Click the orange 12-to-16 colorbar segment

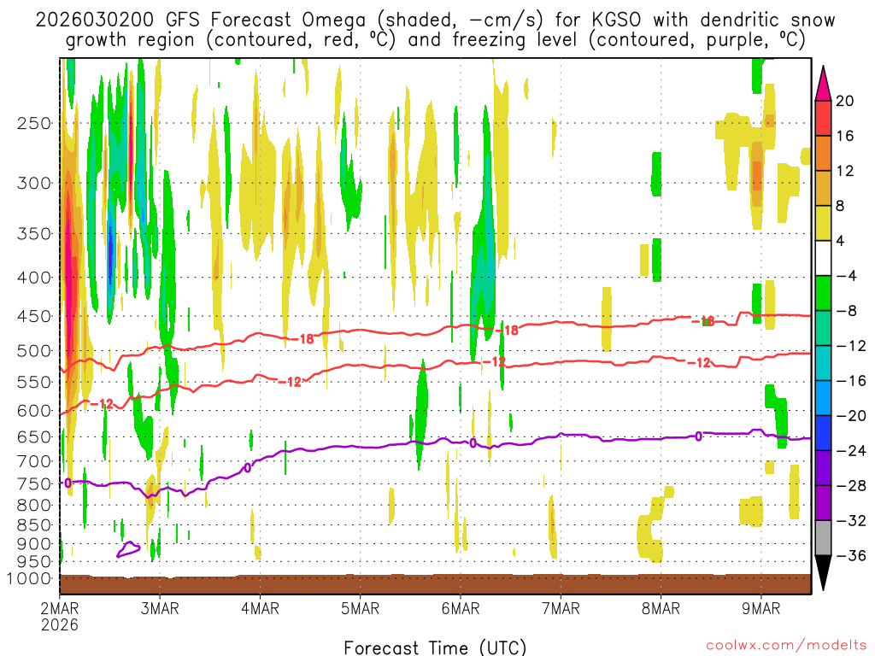(x=823, y=154)
